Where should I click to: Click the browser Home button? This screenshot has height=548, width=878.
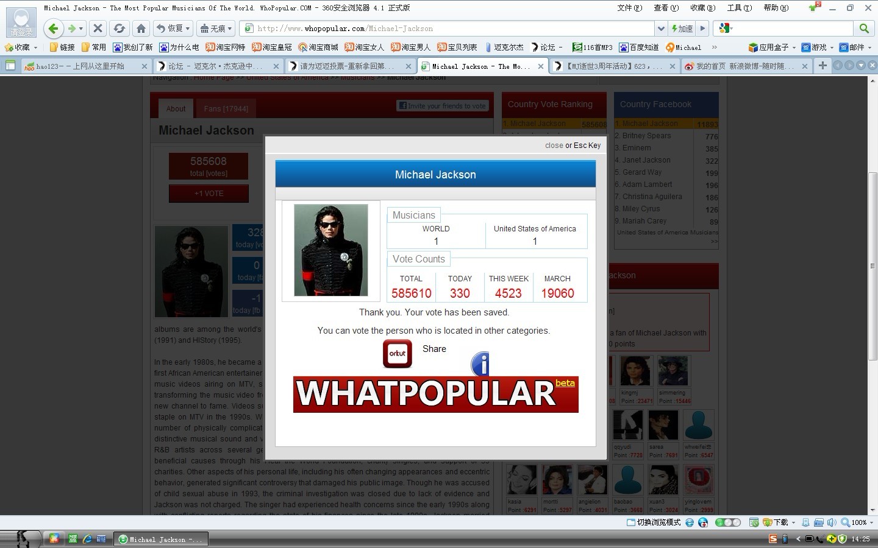coord(141,29)
